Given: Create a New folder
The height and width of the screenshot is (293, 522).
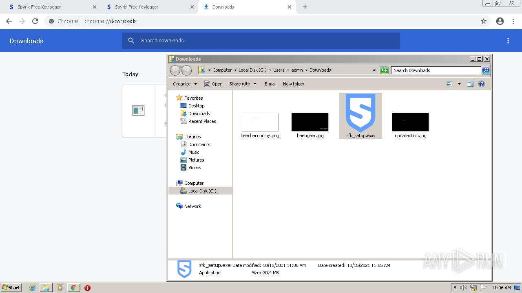Looking at the screenshot, I should [x=294, y=84].
